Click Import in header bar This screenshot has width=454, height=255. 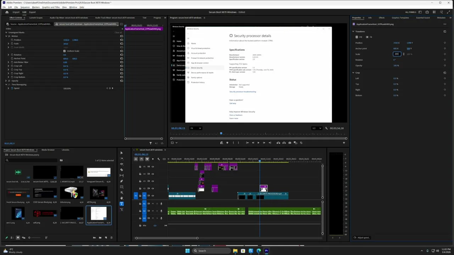tap(16, 12)
